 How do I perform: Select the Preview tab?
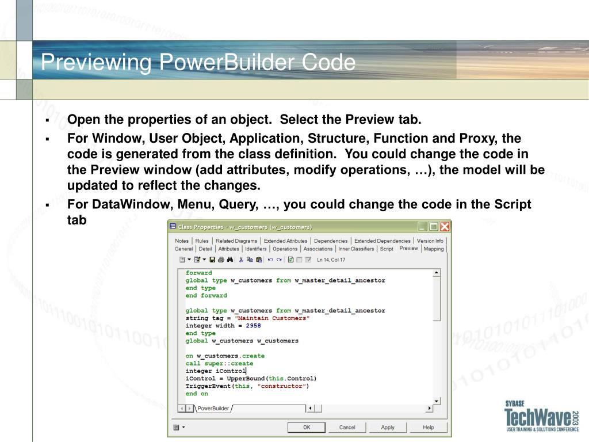(409, 248)
